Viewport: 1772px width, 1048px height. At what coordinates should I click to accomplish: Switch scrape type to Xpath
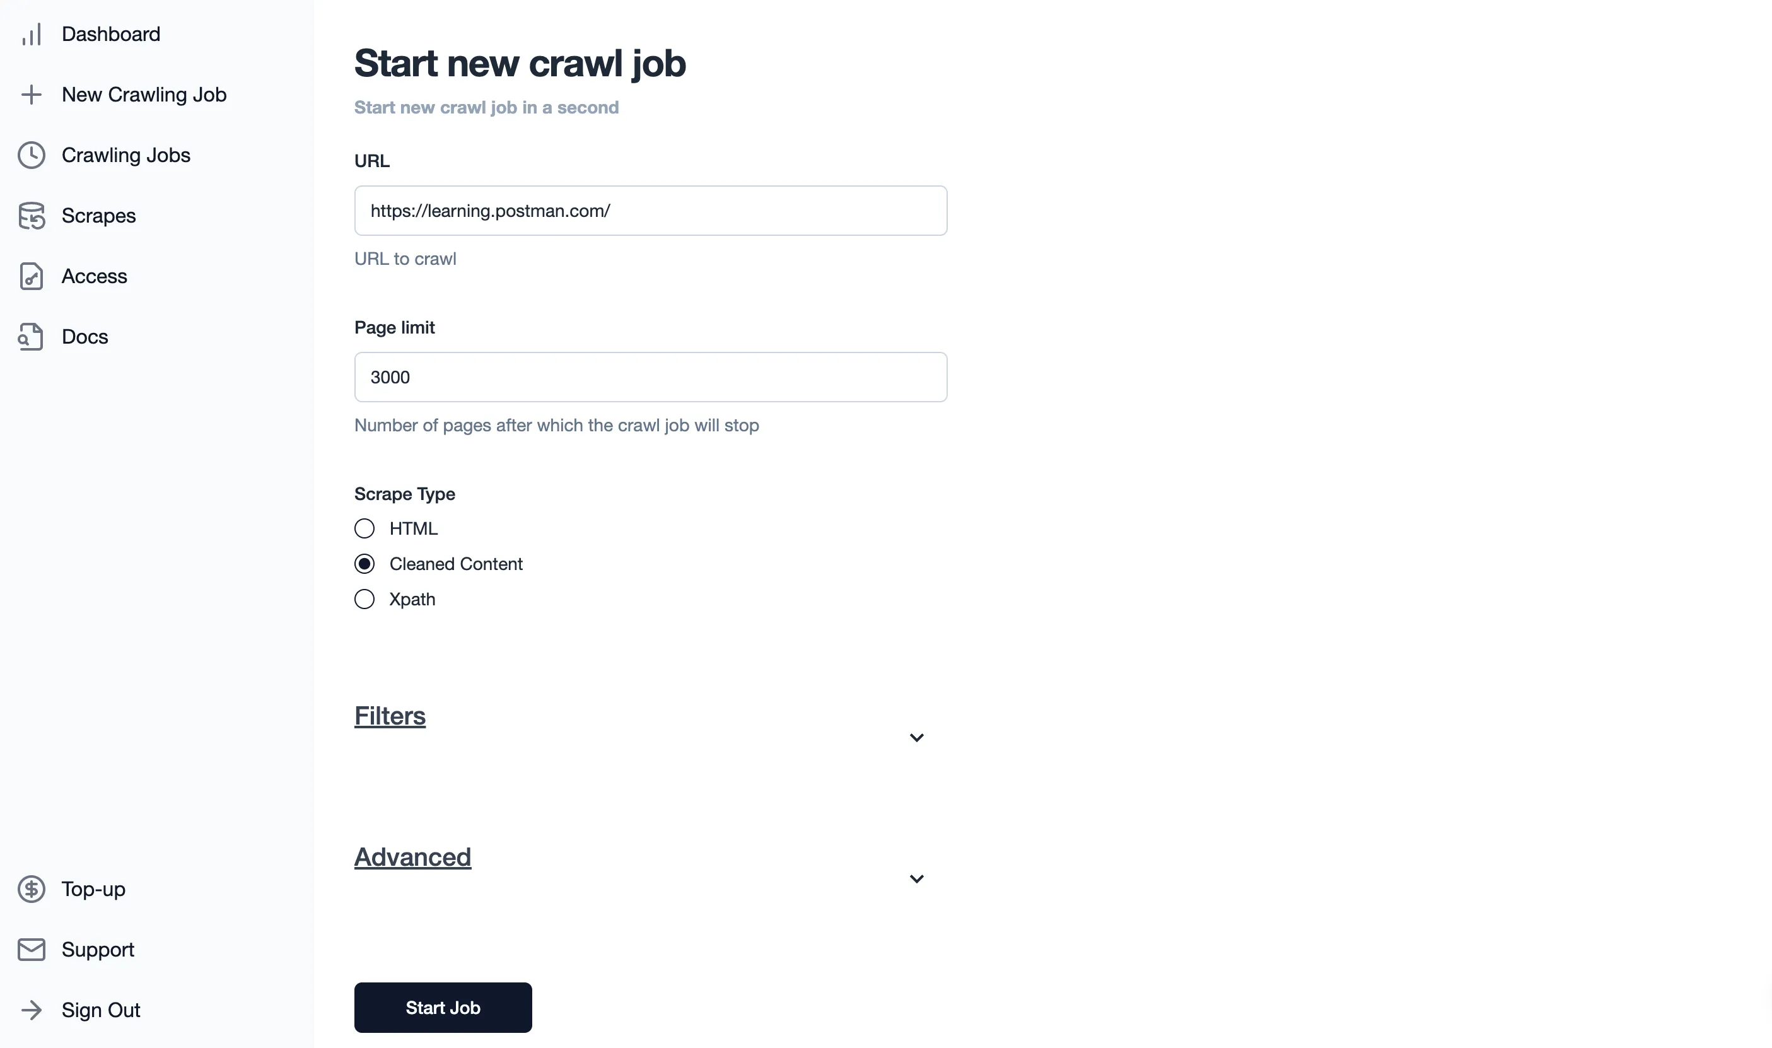click(x=364, y=599)
